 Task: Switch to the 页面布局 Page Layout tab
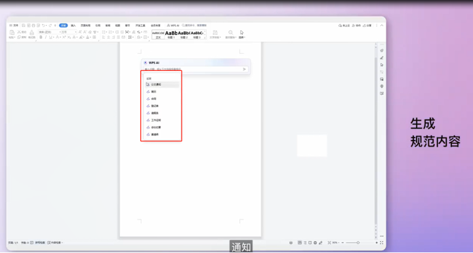tap(85, 26)
